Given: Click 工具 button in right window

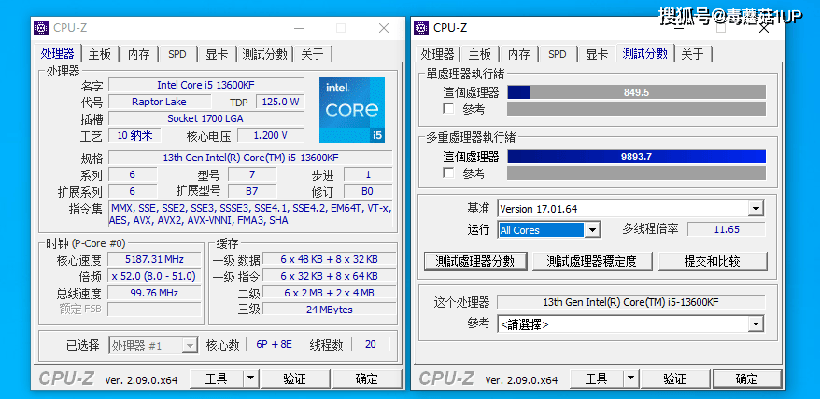Looking at the screenshot, I should click(x=597, y=378).
